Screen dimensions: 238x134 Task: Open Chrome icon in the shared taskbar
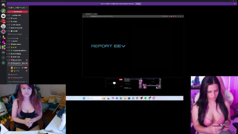point(137,98)
